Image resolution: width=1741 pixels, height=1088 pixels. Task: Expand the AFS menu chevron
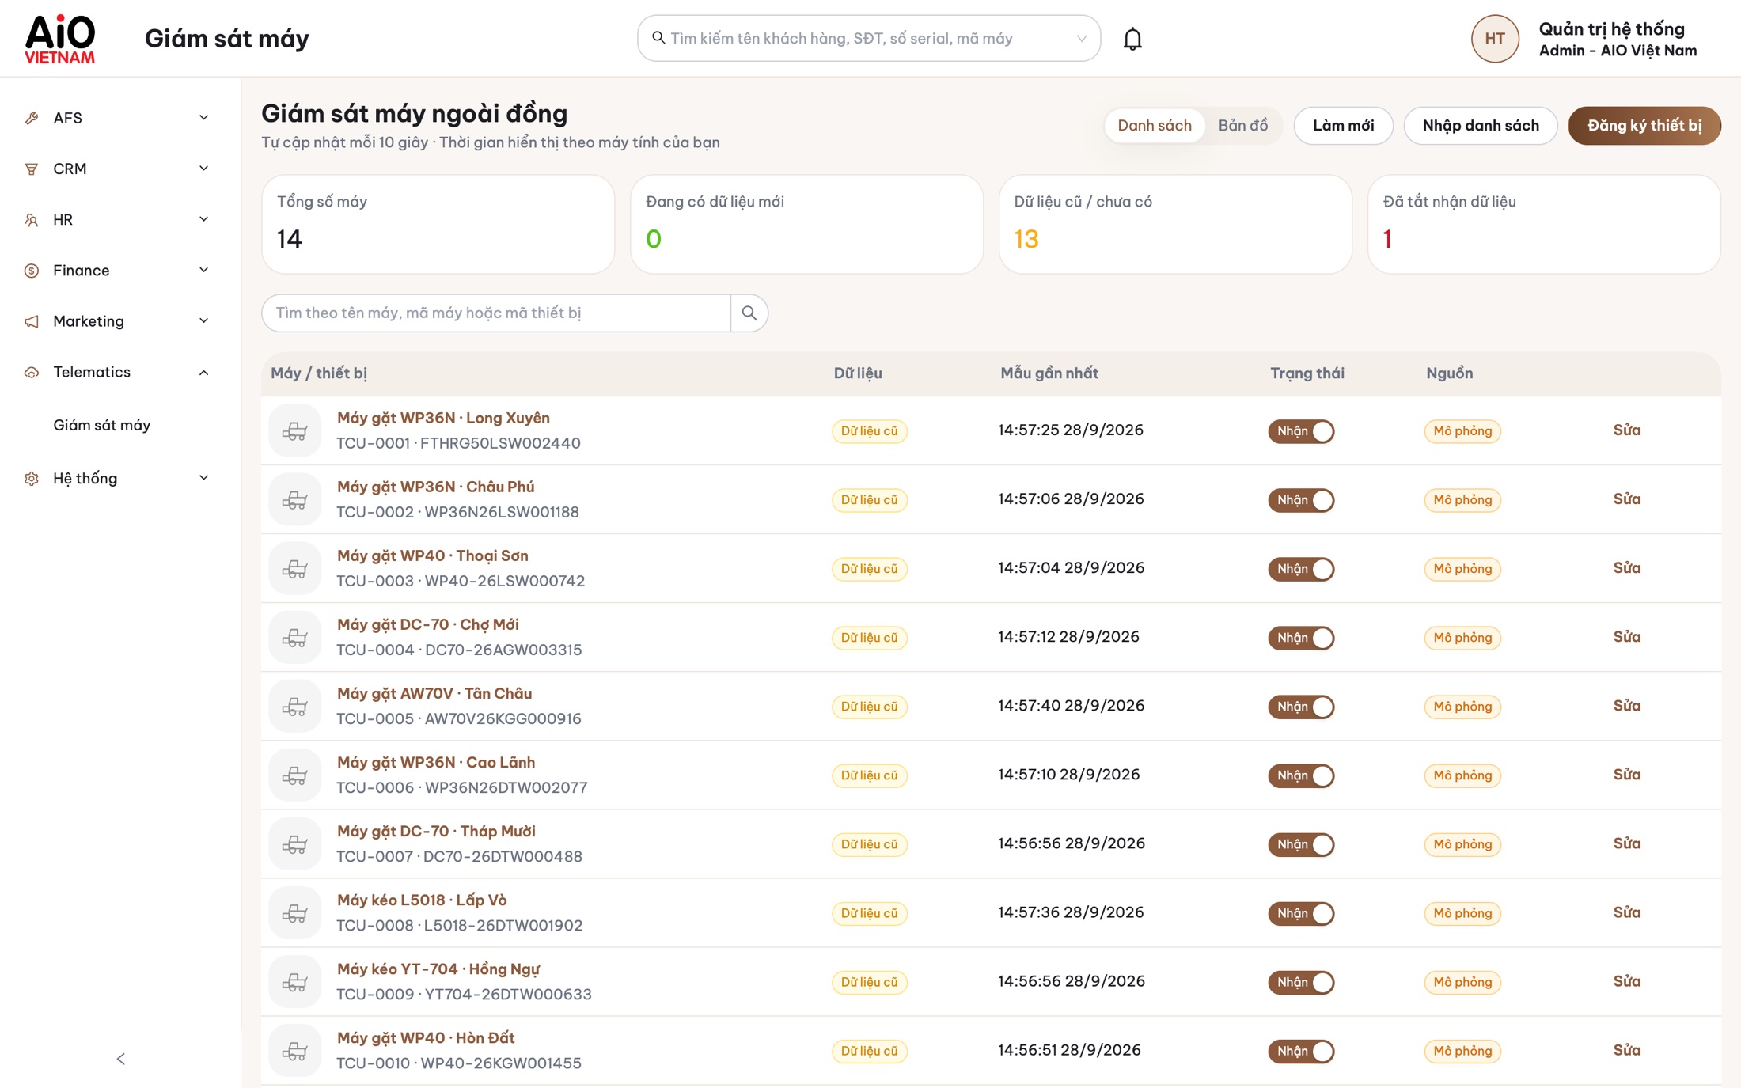(203, 118)
